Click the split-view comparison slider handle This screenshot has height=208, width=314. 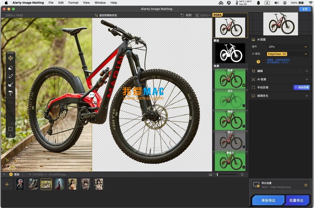(x=92, y=94)
